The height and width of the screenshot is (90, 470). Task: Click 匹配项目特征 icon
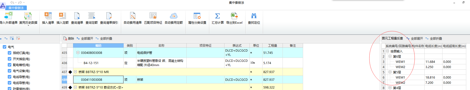point(153,16)
